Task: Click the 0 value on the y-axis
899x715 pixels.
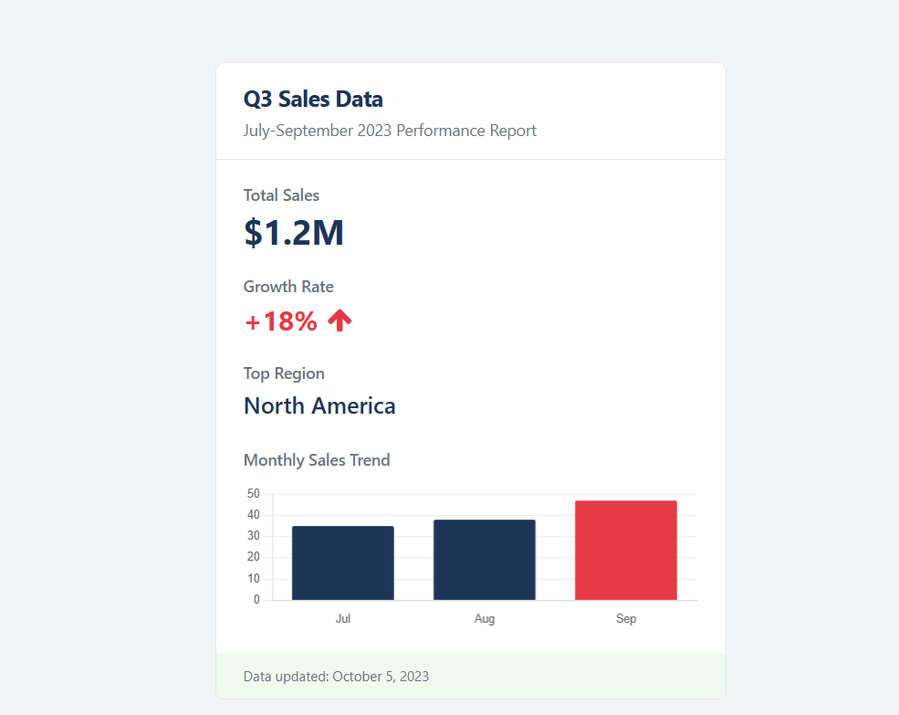Action: click(x=256, y=600)
